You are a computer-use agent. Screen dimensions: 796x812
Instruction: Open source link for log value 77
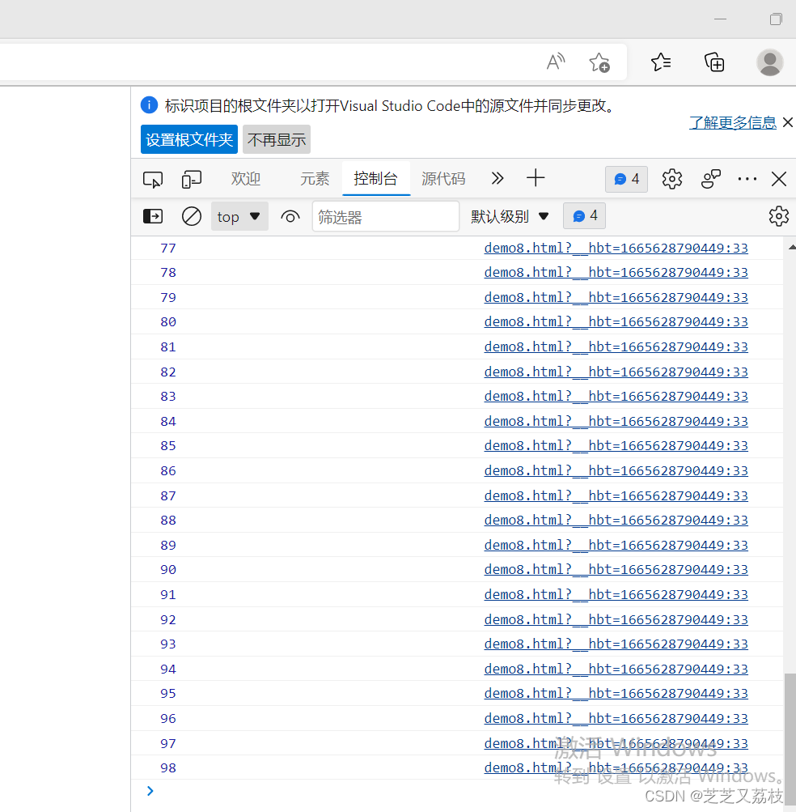[x=616, y=248]
